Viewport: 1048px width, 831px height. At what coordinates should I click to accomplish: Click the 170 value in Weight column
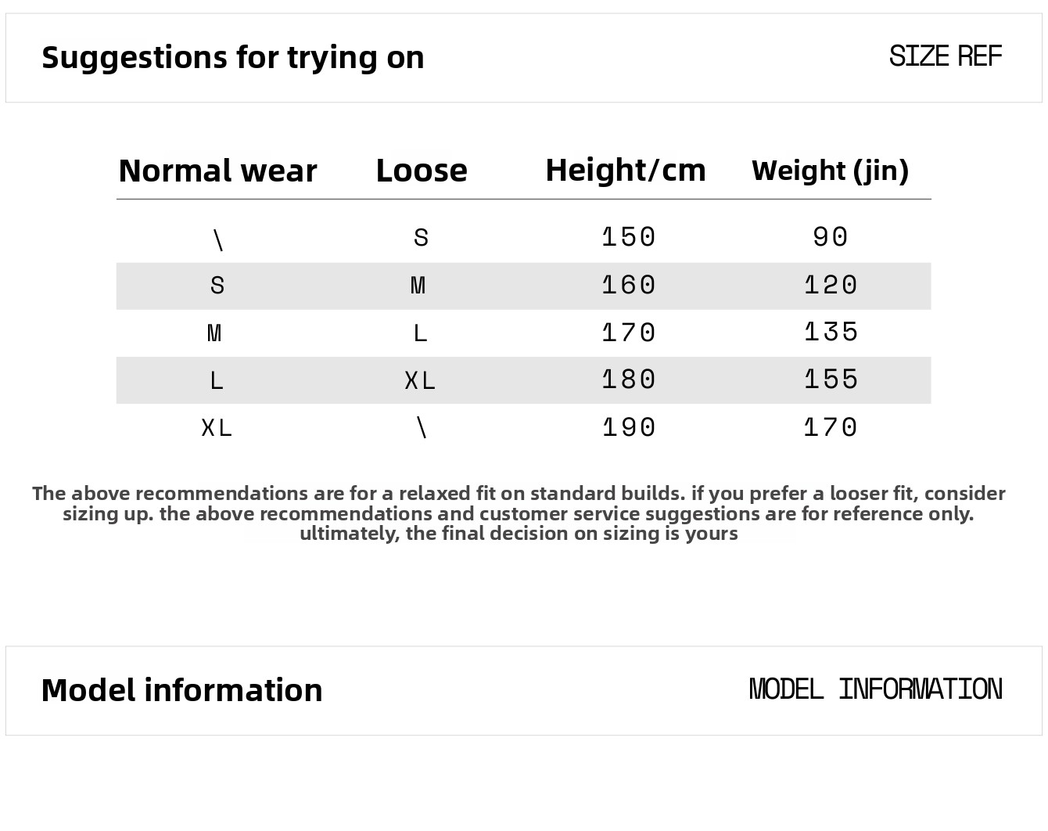point(831,428)
